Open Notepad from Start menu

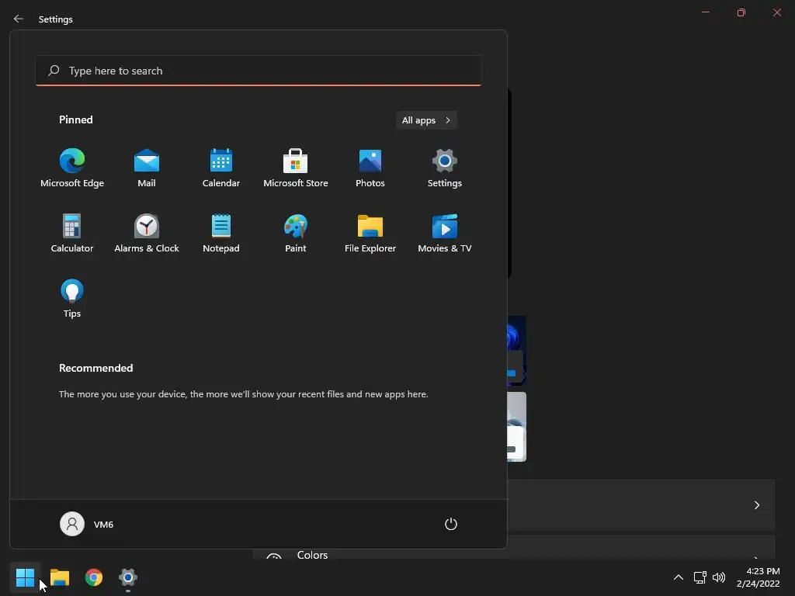(x=221, y=233)
